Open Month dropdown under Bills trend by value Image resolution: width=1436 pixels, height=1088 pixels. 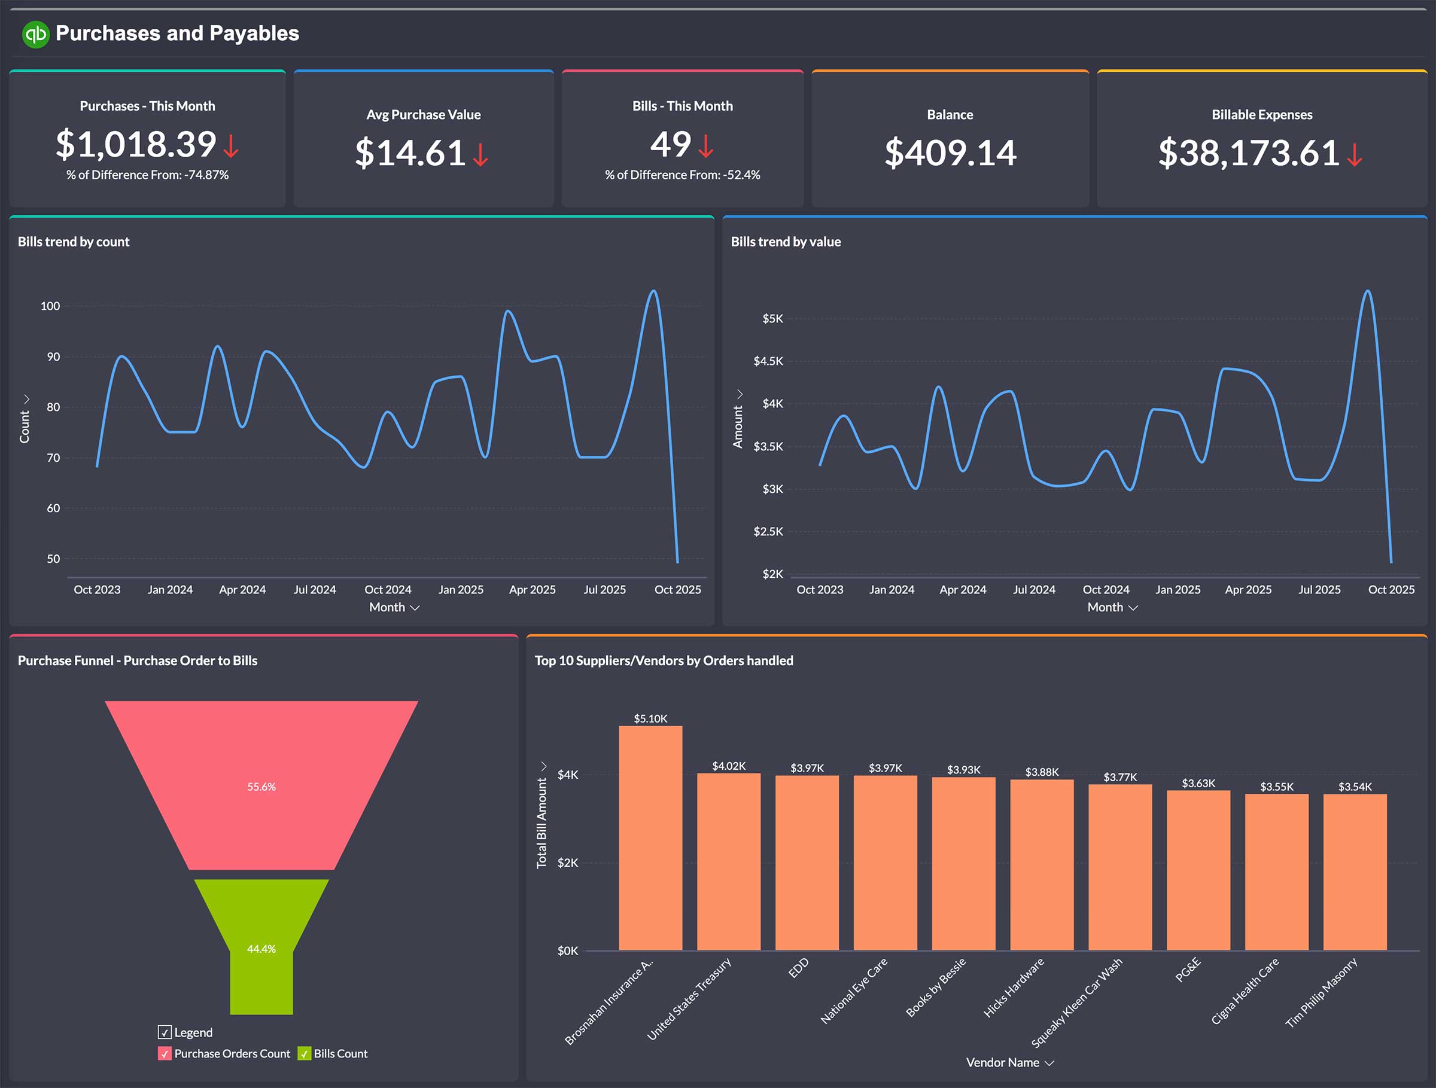coord(1112,607)
